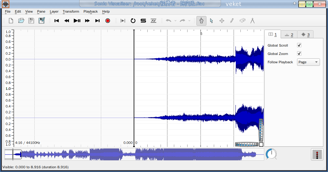The width and height of the screenshot is (328, 172).
Task: Toggle solo current pane (S icon)
Action: 143,21
